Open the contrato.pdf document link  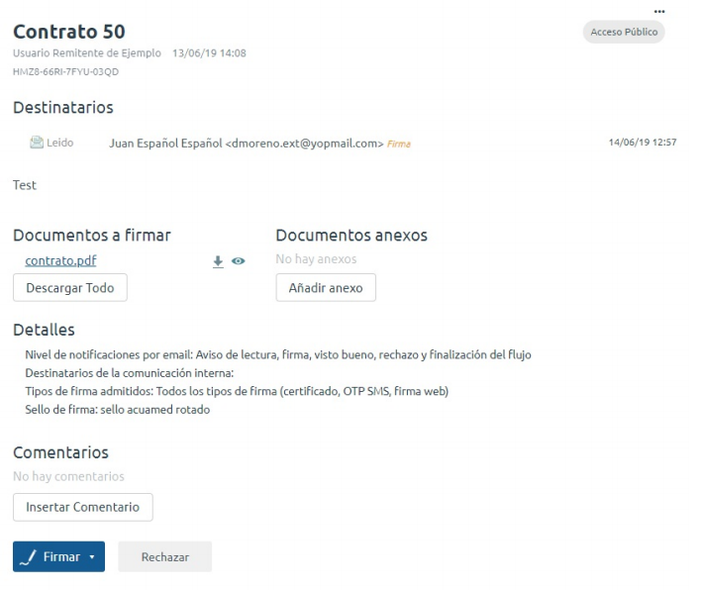click(x=60, y=260)
